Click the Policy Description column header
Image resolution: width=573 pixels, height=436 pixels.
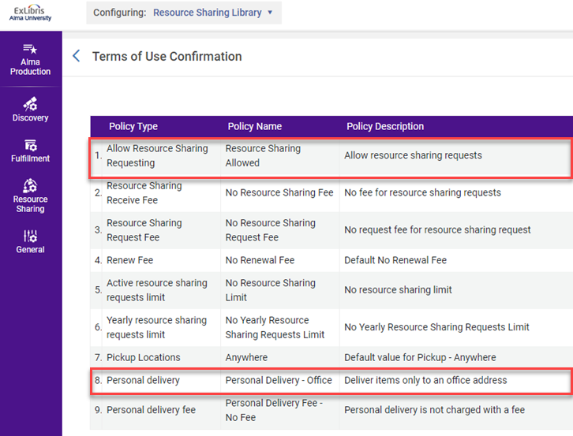tap(384, 126)
